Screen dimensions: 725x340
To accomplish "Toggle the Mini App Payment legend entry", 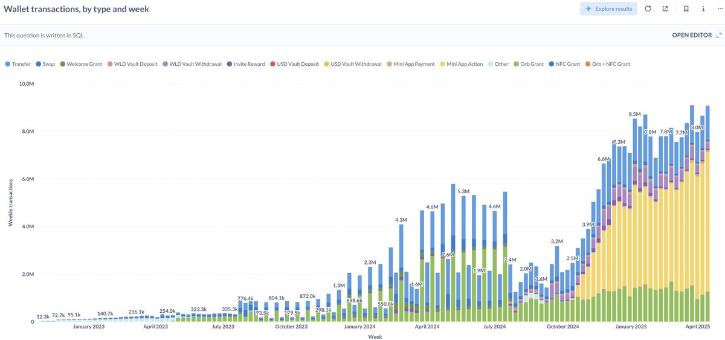I will tap(410, 64).
